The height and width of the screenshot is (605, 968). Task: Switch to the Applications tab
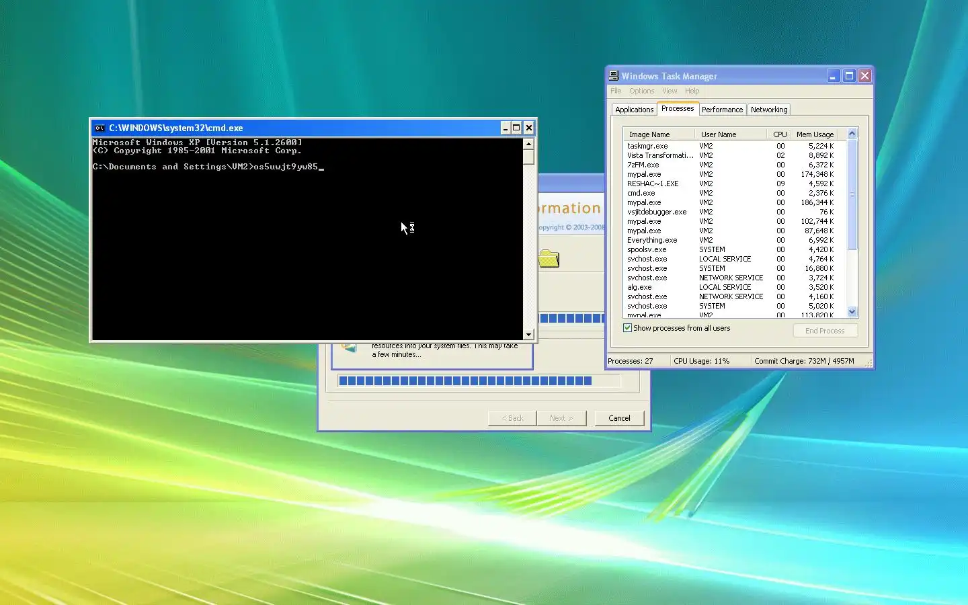coord(634,110)
